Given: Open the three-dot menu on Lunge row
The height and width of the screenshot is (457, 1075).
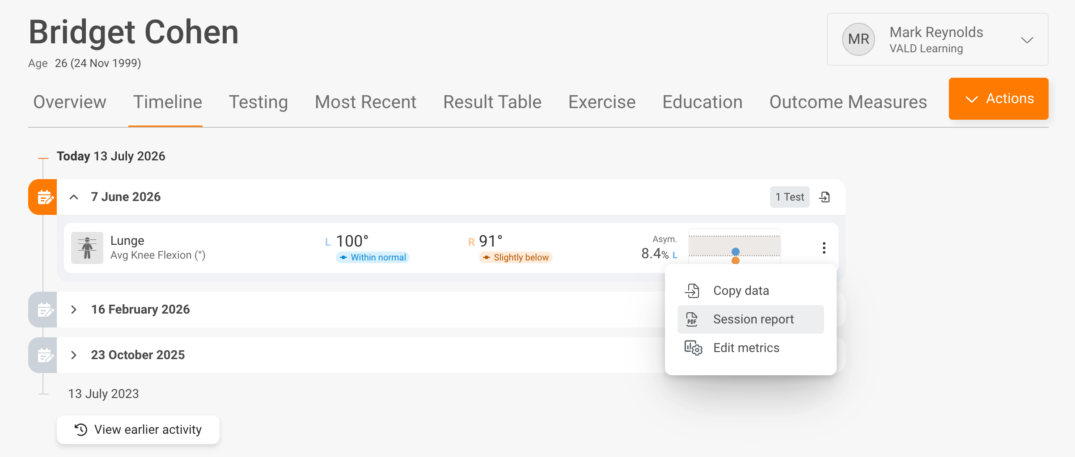Looking at the screenshot, I should [x=824, y=248].
